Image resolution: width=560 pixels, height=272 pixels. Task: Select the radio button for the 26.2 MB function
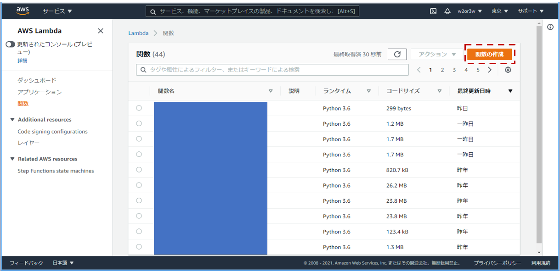point(139,185)
